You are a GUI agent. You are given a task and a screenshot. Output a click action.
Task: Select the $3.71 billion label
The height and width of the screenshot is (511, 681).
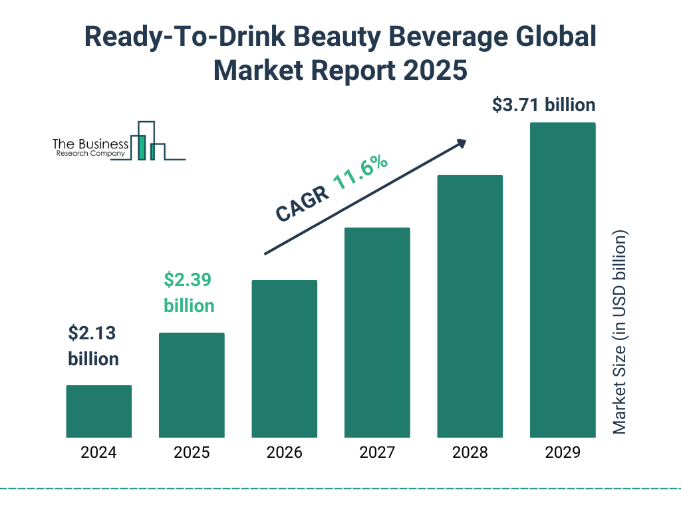(543, 105)
